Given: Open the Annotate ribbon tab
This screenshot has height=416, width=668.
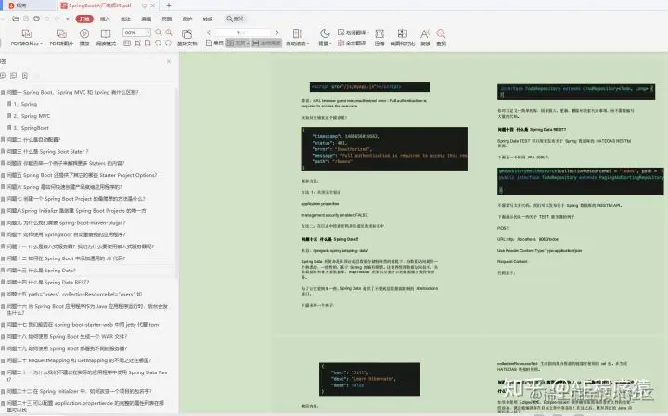Looking at the screenshot, I should click(125, 19).
